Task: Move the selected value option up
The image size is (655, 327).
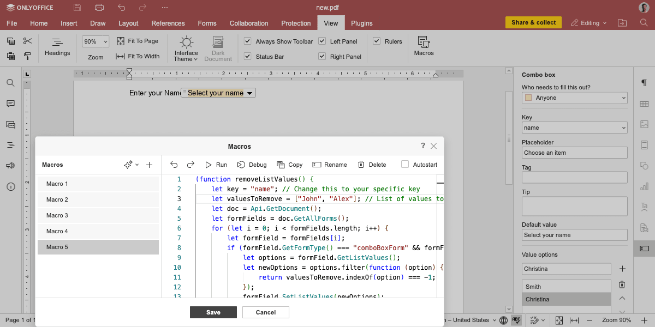Action: point(622,299)
